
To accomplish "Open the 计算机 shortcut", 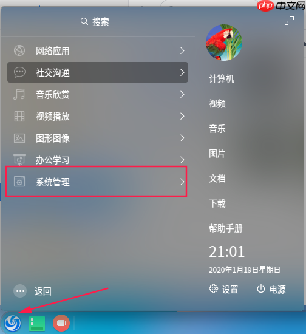I will [x=222, y=79].
